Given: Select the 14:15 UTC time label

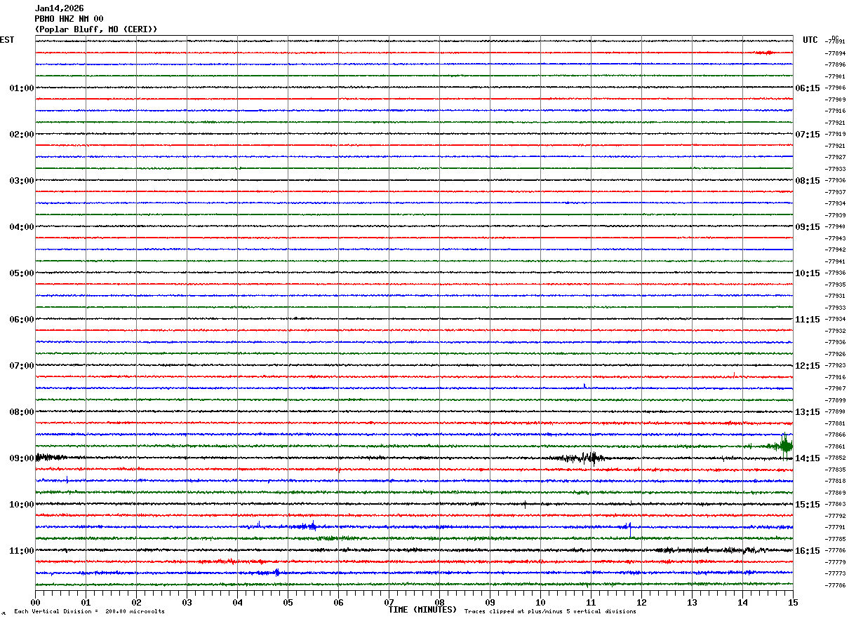Looking at the screenshot, I should coord(808,458).
